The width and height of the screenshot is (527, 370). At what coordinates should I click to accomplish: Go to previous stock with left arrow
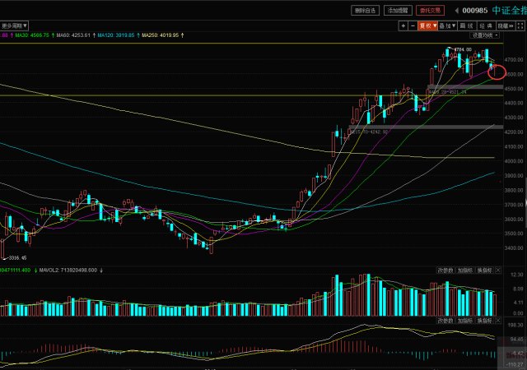[456, 11]
